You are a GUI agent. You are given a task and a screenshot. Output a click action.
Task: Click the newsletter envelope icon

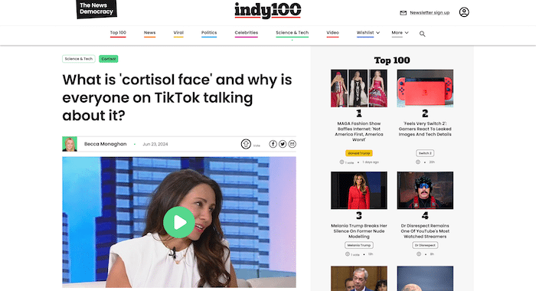pos(404,13)
